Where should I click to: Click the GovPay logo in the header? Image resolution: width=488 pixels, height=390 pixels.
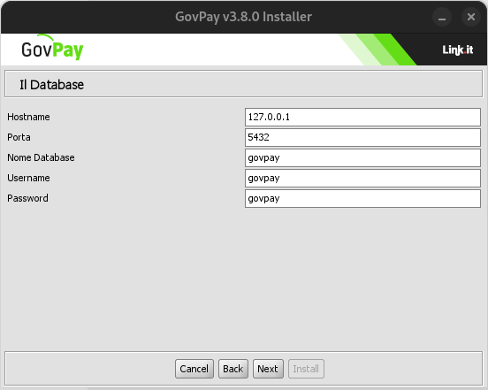coord(52,48)
